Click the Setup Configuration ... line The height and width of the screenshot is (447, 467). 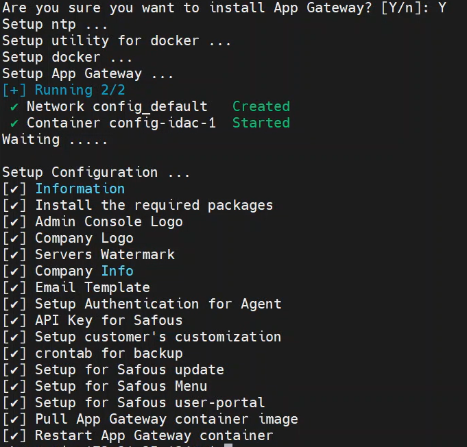[x=96, y=173]
